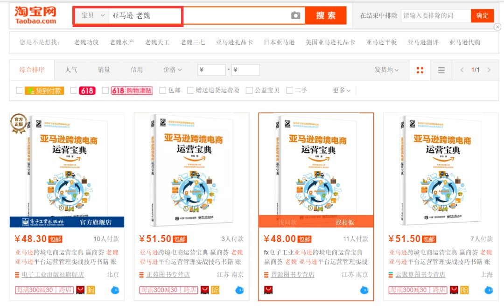The image size is (504, 307).
Task: Check the 二手 second-hand checkbox
Action: [x=289, y=91]
